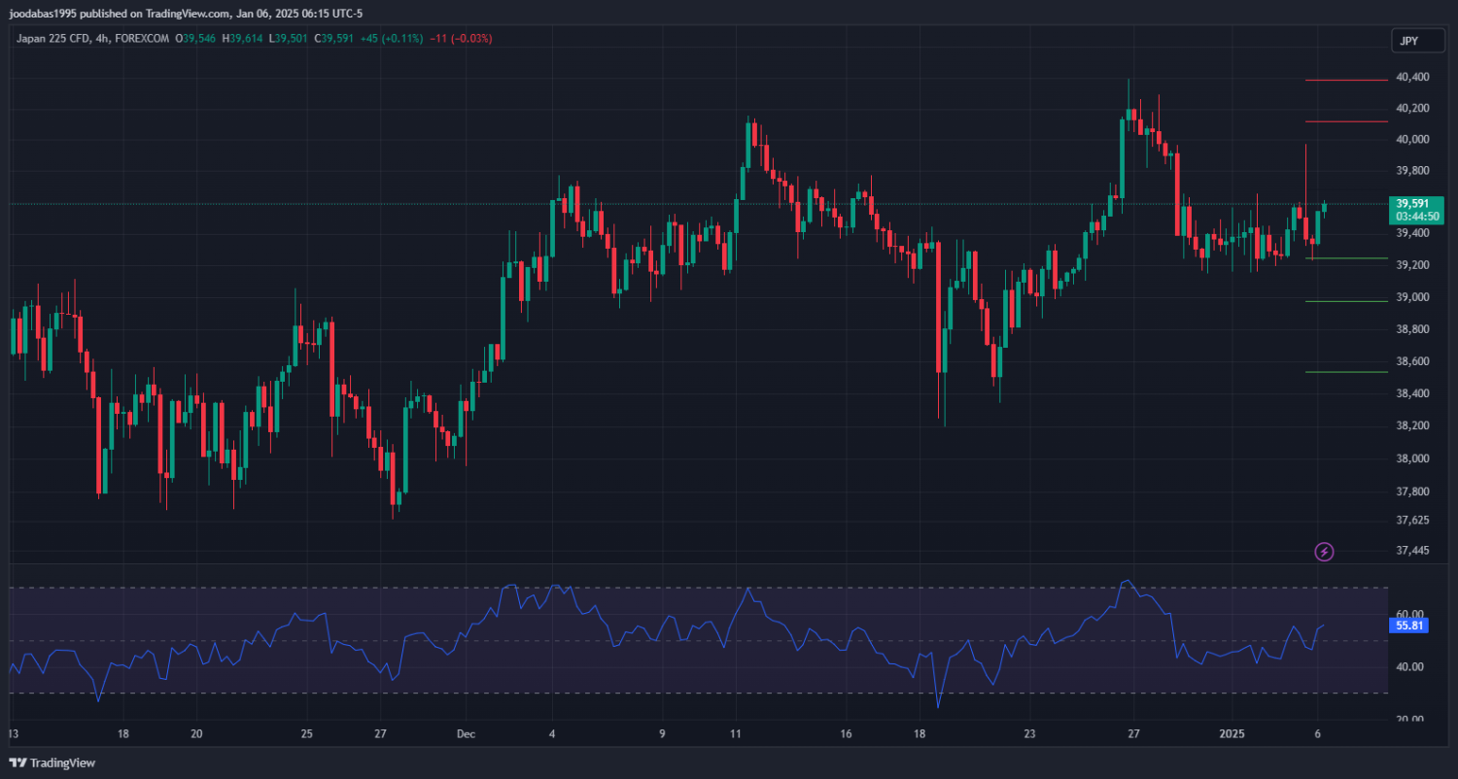
Task: Click the open value O39,546
Action: click(194, 39)
